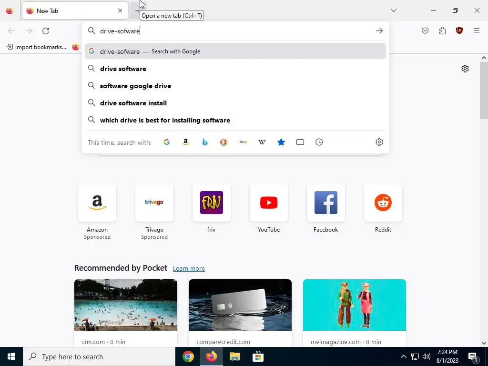Viewport: 488px width, 366px height.
Task: Select 'drive-sofware — Search with Google' result
Action: [x=235, y=51]
